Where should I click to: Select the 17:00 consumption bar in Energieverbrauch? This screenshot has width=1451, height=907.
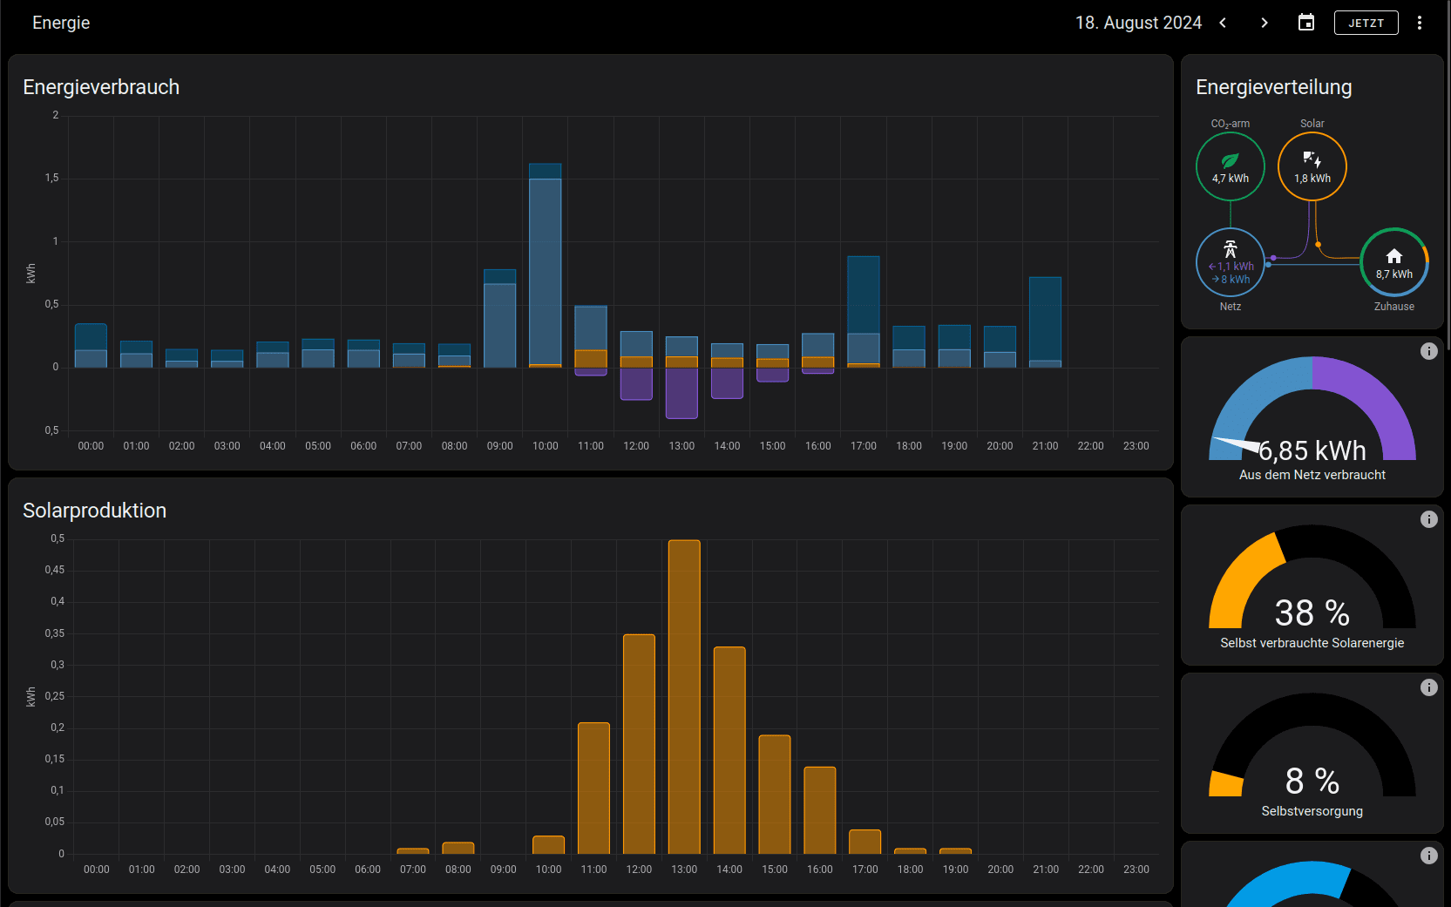click(x=864, y=312)
